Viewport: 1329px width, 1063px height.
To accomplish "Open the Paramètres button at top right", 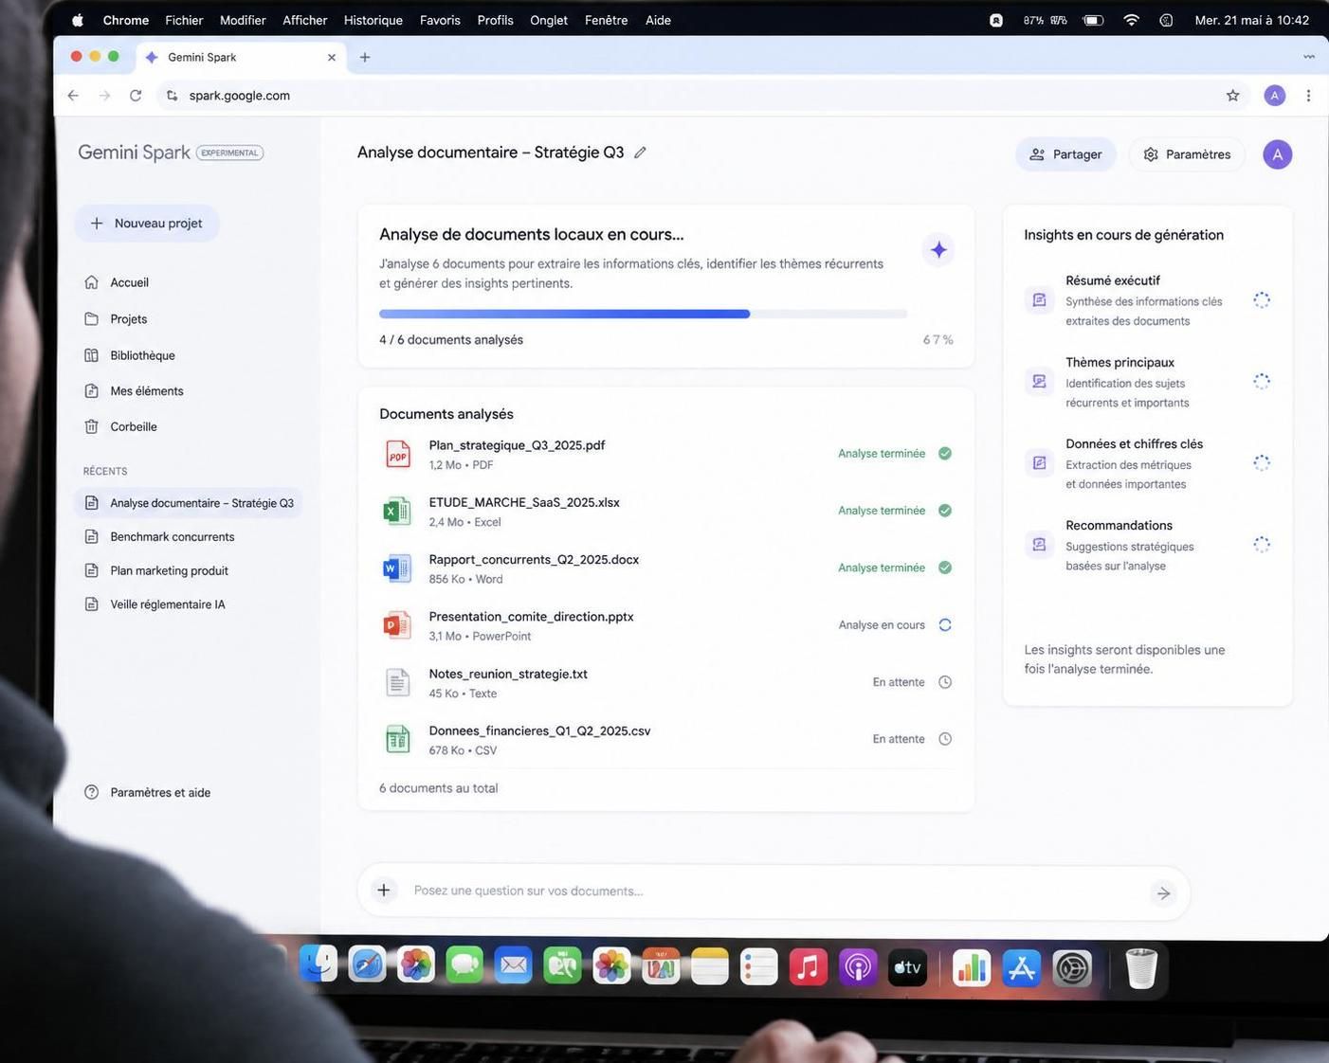I will point(1187,154).
